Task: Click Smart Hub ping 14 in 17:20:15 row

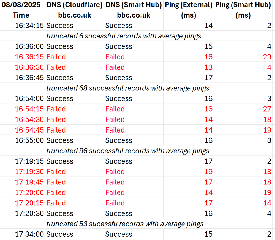Action: point(267,203)
